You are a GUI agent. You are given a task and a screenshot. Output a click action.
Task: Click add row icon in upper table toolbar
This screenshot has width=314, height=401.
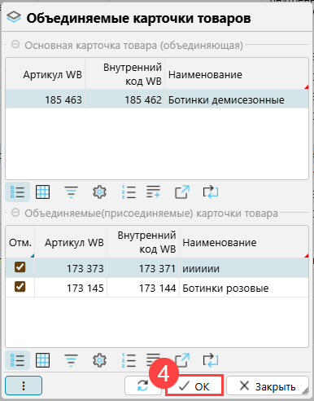coord(154,192)
